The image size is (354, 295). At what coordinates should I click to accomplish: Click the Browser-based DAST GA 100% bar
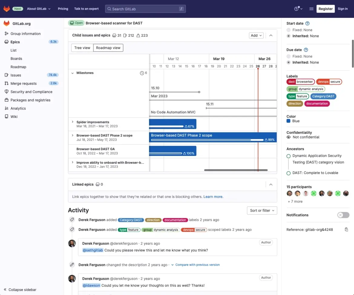click(173, 151)
